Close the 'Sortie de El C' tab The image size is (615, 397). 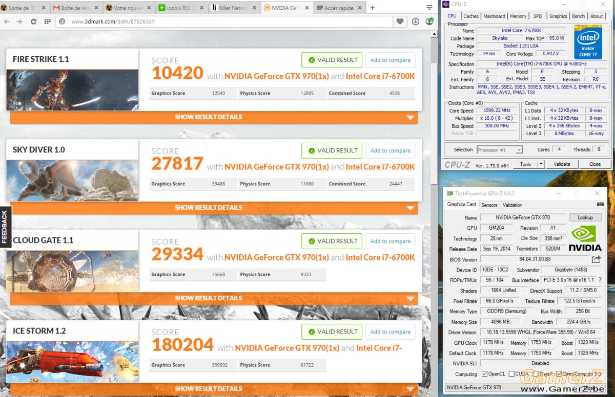coord(44,8)
